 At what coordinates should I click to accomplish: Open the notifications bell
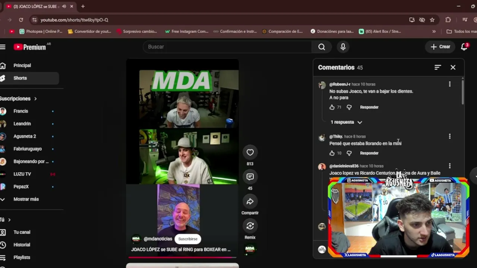464,47
